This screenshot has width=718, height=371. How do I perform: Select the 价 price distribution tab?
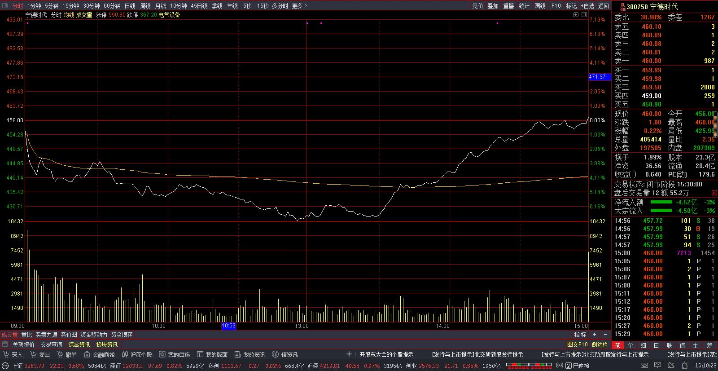[x=630, y=345]
